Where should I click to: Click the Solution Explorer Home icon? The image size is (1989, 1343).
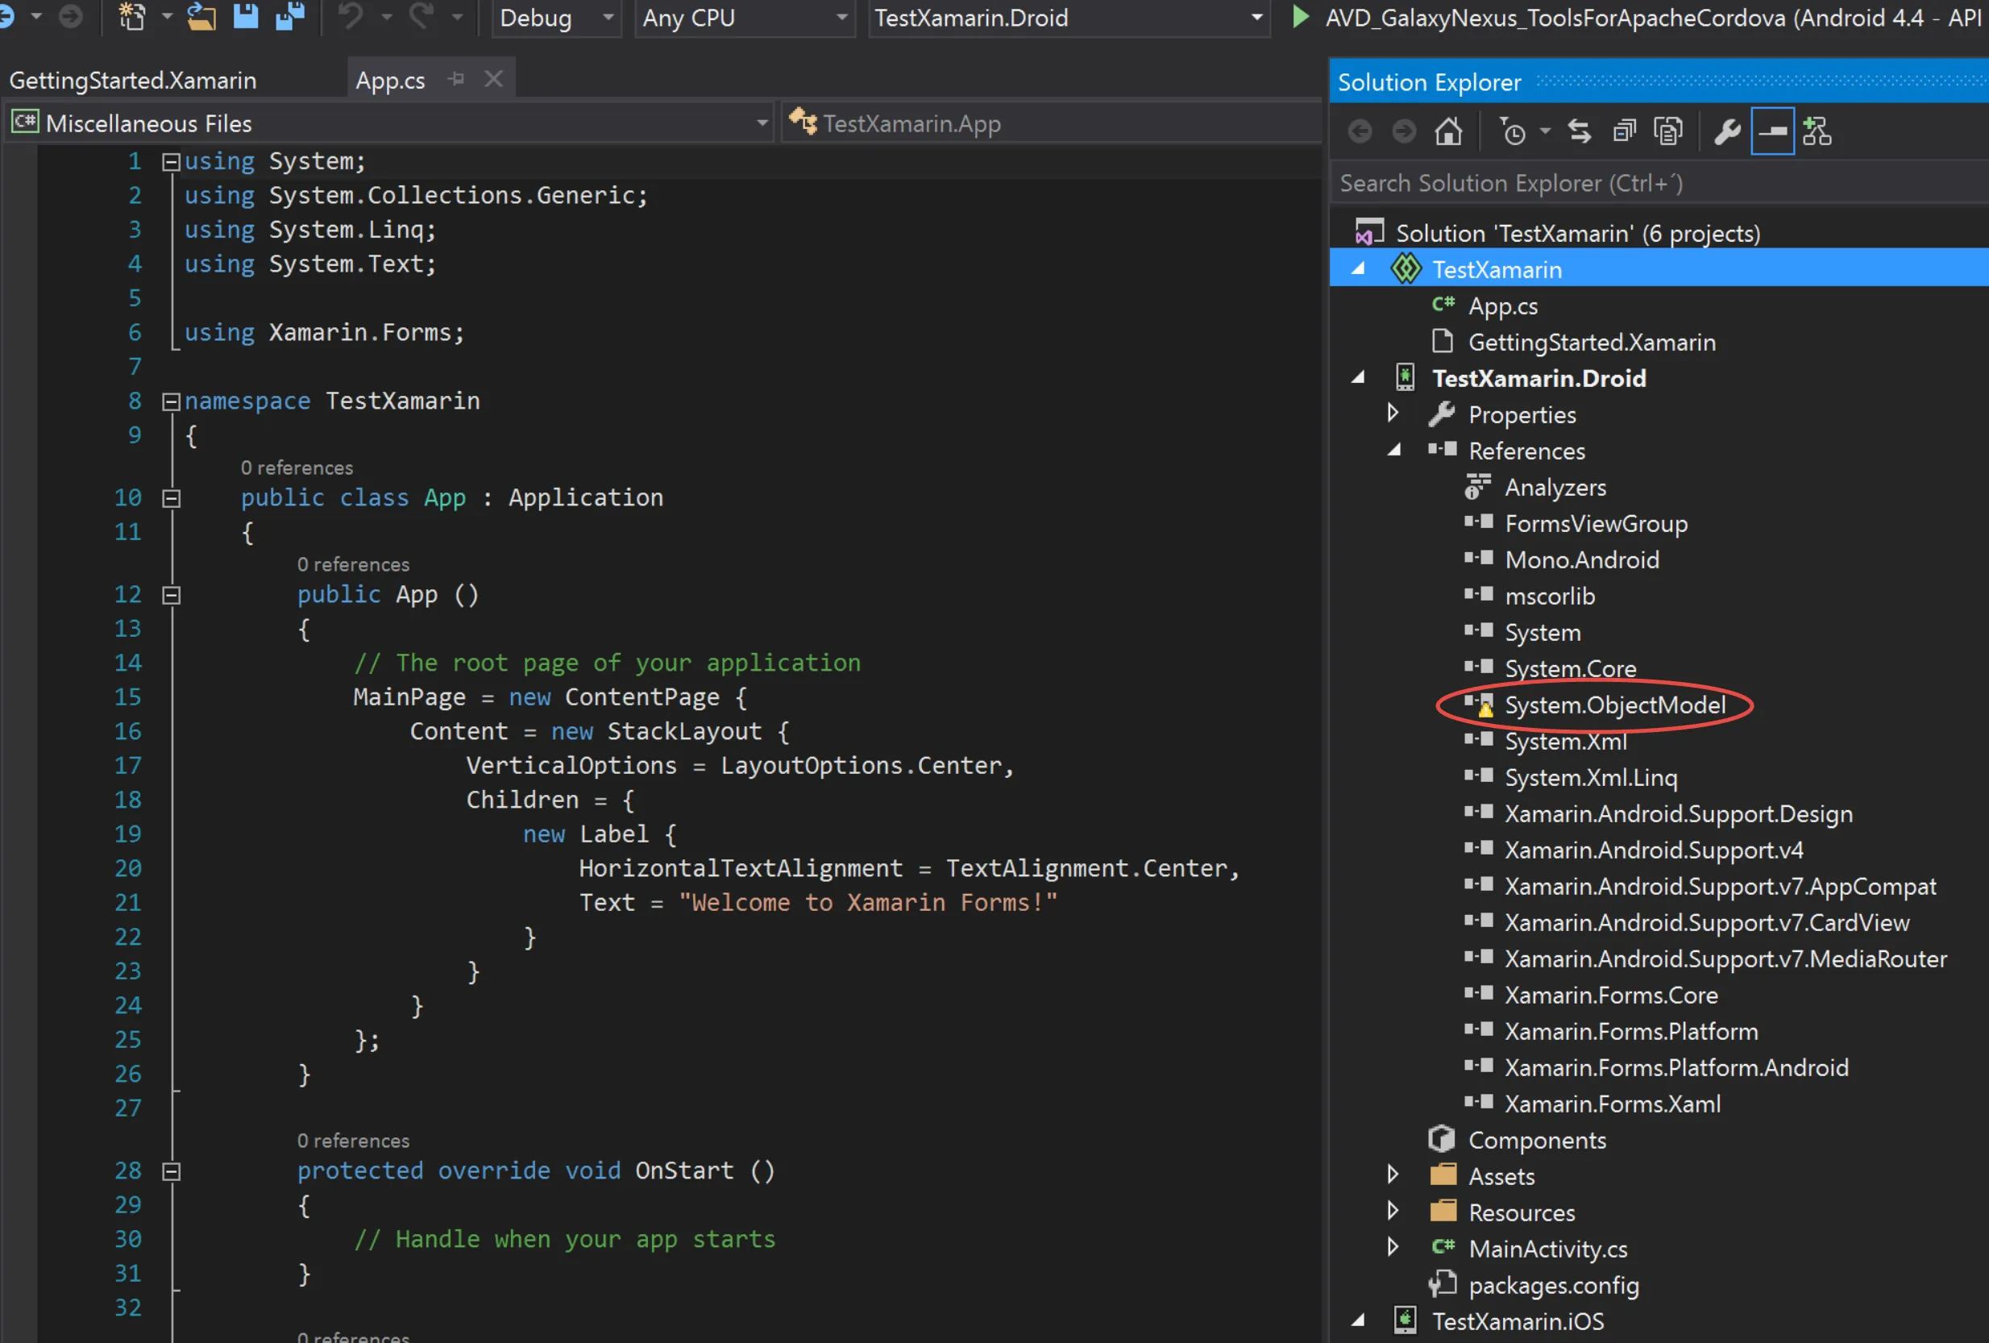[1448, 132]
